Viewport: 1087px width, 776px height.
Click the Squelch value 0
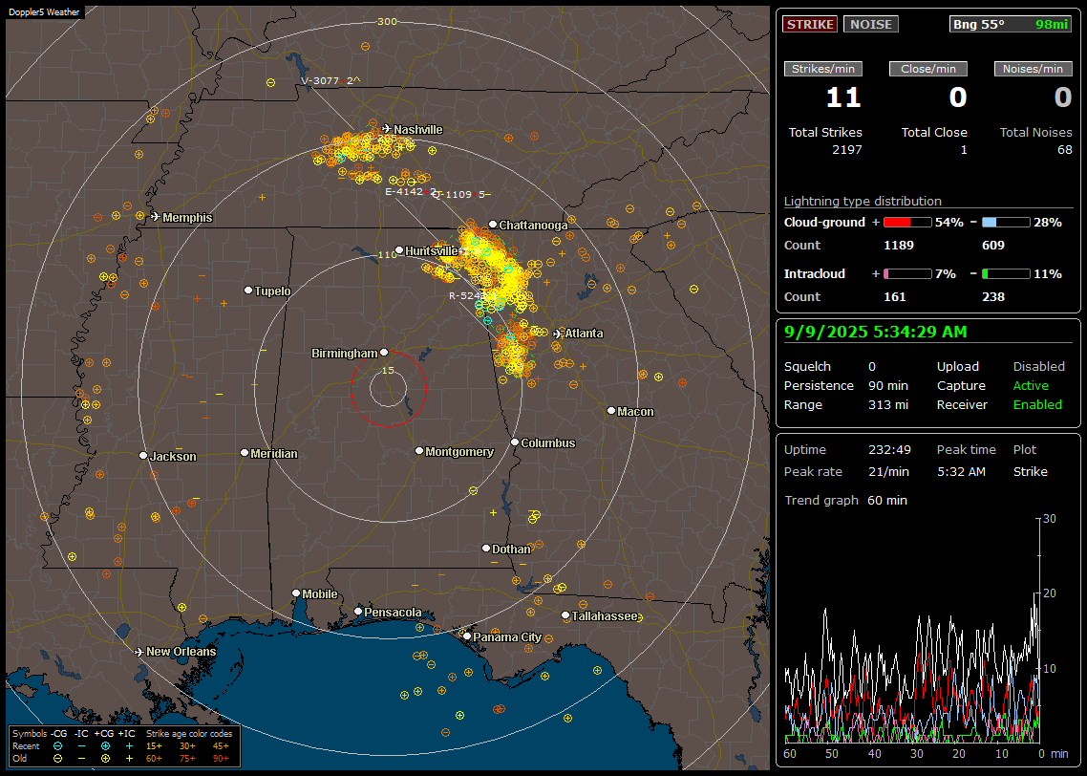coord(872,367)
